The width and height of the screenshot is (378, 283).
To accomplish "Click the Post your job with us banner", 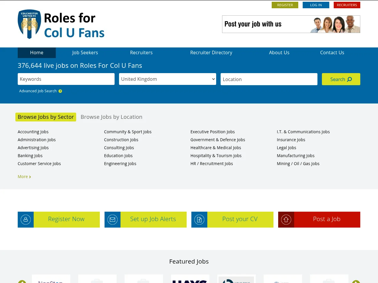I will coord(291,24).
